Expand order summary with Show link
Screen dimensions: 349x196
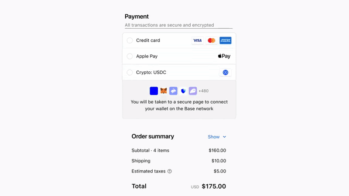click(214, 137)
